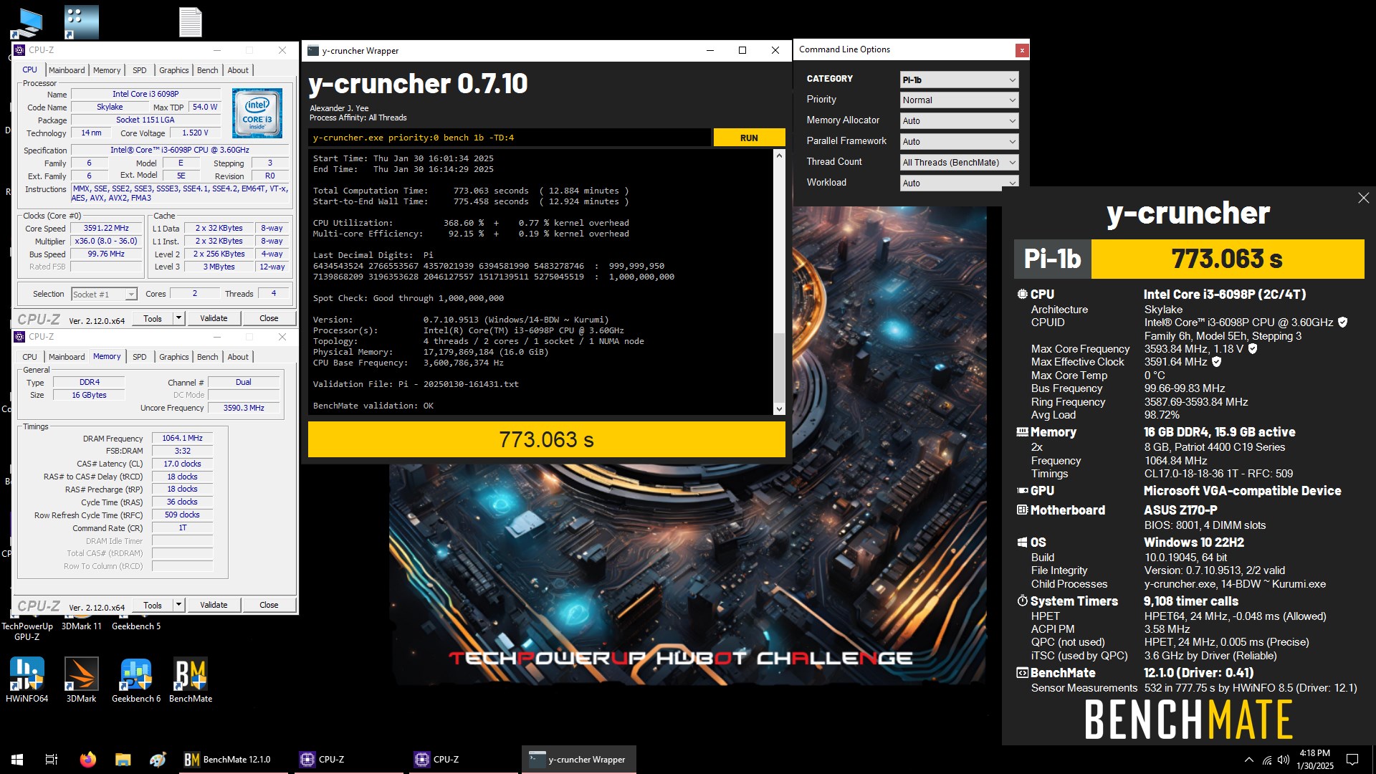
Task: Open the Memory Allocator dropdown
Action: point(959,121)
